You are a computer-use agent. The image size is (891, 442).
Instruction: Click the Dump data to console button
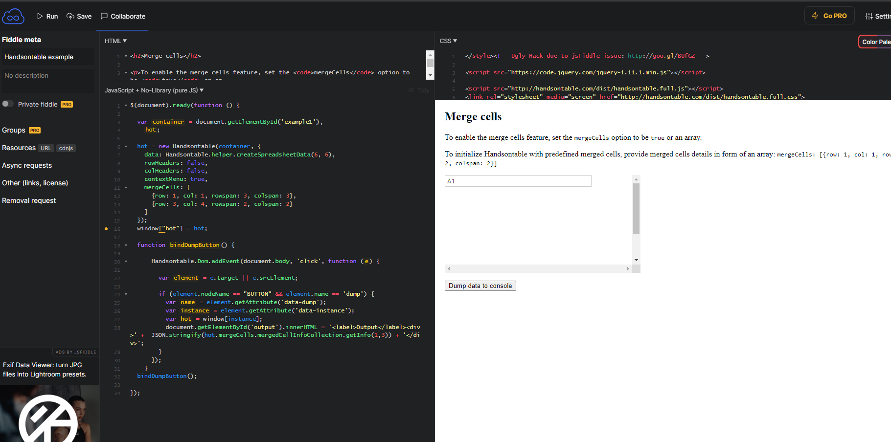pyautogui.click(x=480, y=286)
